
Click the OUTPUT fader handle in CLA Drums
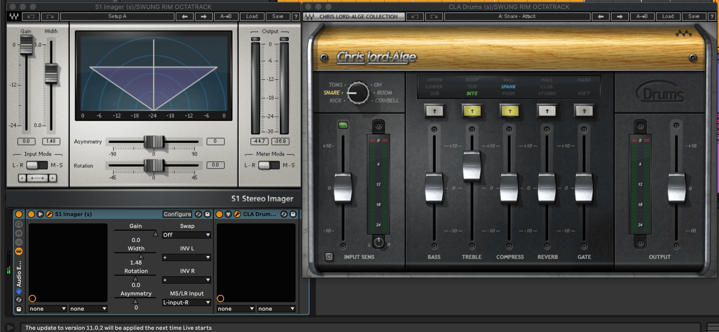point(676,188)
